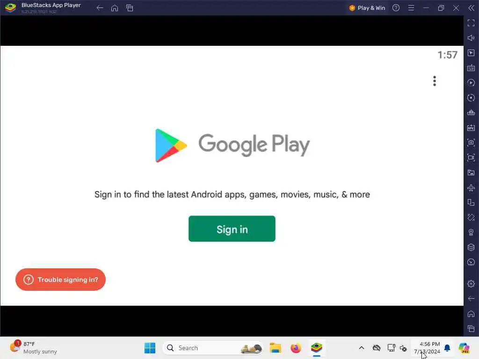Image resolution: width=479 pixels, height=359 pixels.
Task: Click the circular play-arrow sidebar icon
Action: (x=471, y=83)
